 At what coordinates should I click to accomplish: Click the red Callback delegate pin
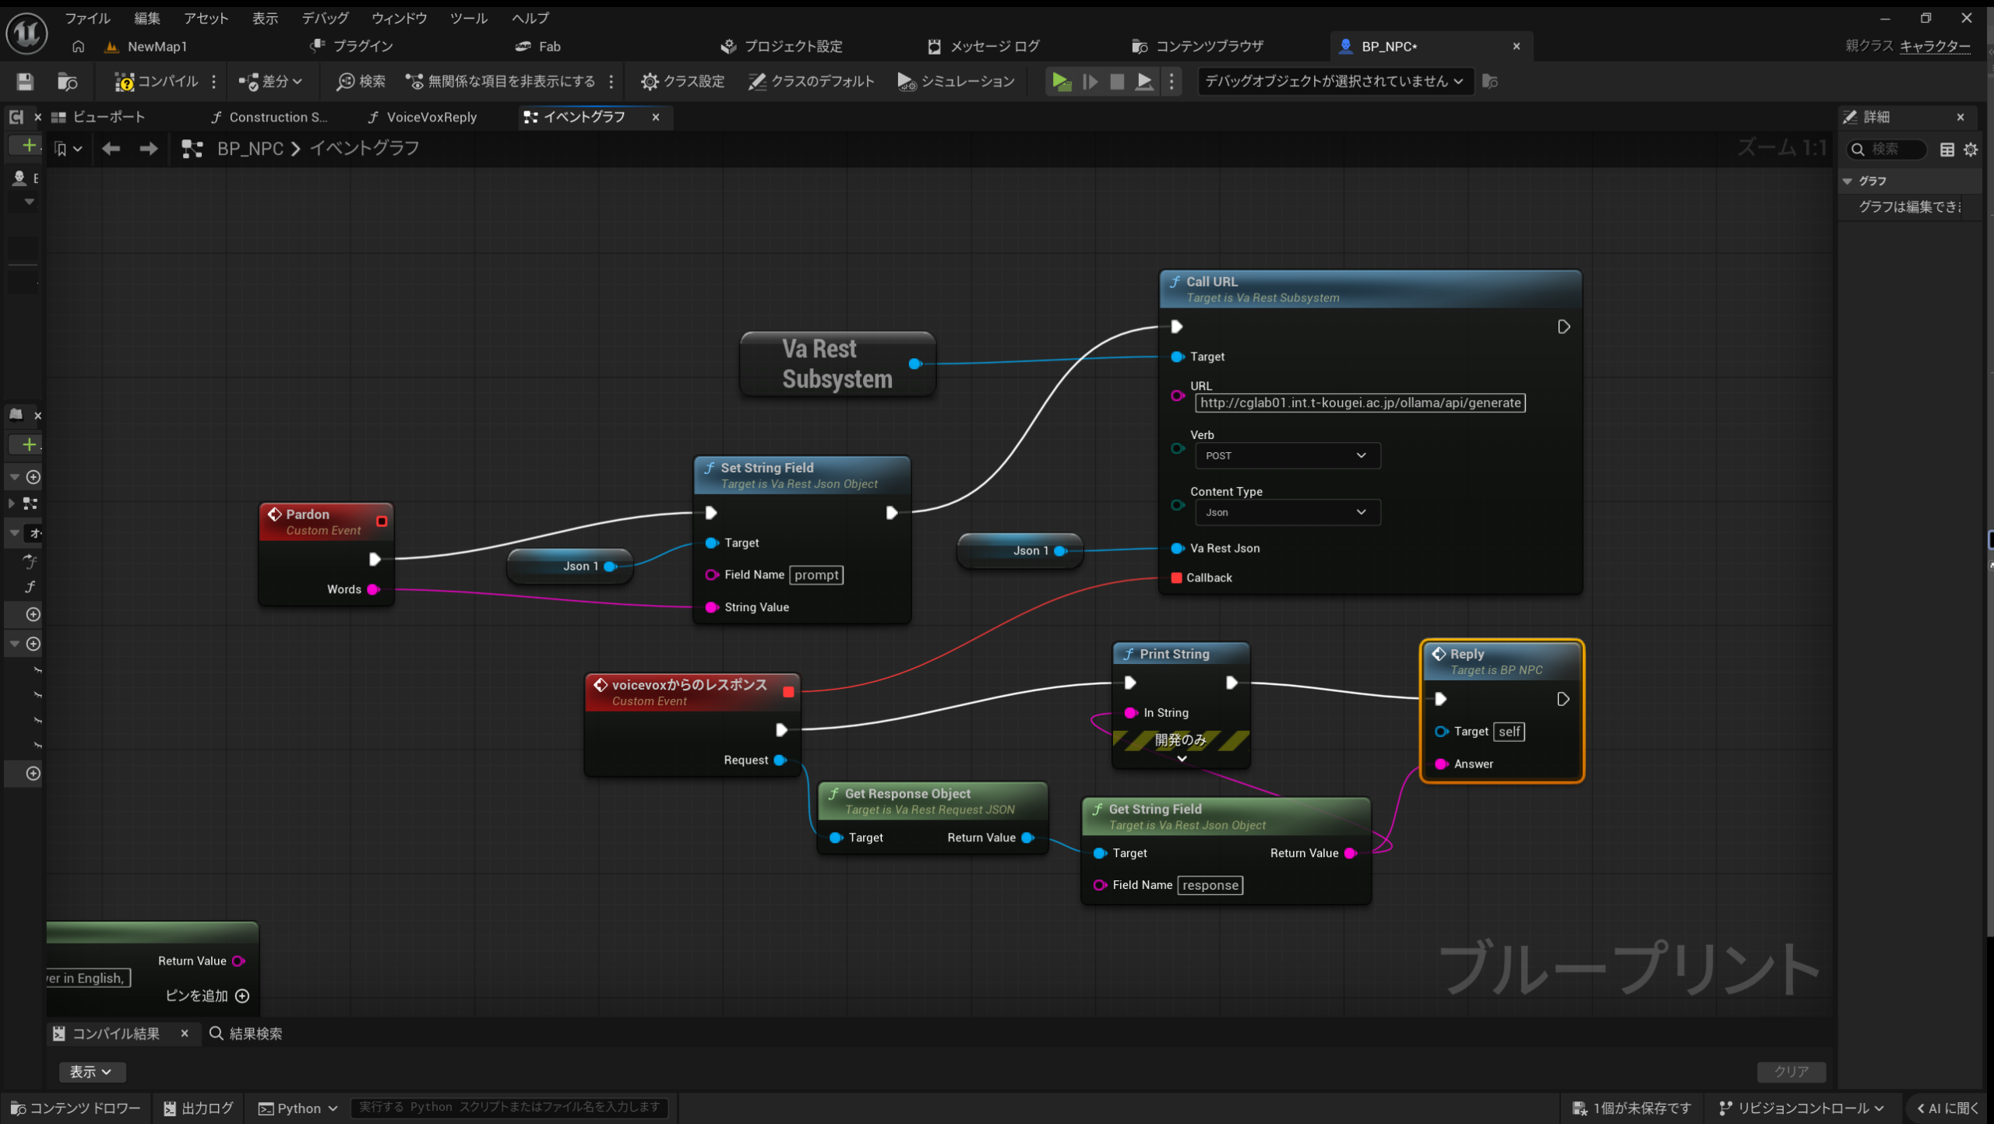coord(1176,578)
